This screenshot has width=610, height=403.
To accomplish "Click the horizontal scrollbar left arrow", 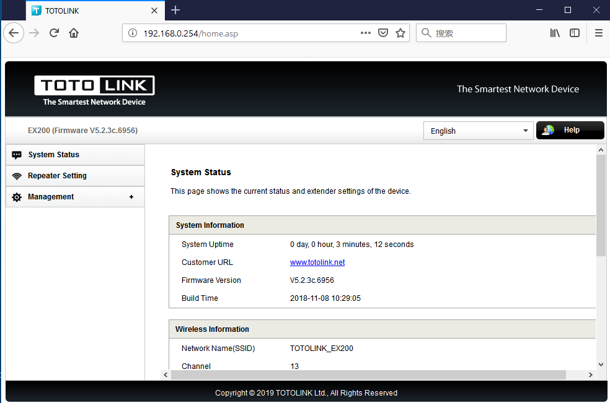I will [166, 375].
